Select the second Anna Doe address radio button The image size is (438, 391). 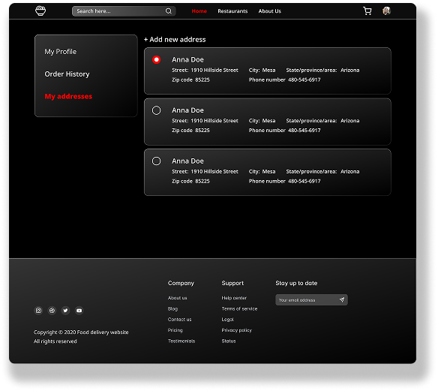[x=157, y=110]
